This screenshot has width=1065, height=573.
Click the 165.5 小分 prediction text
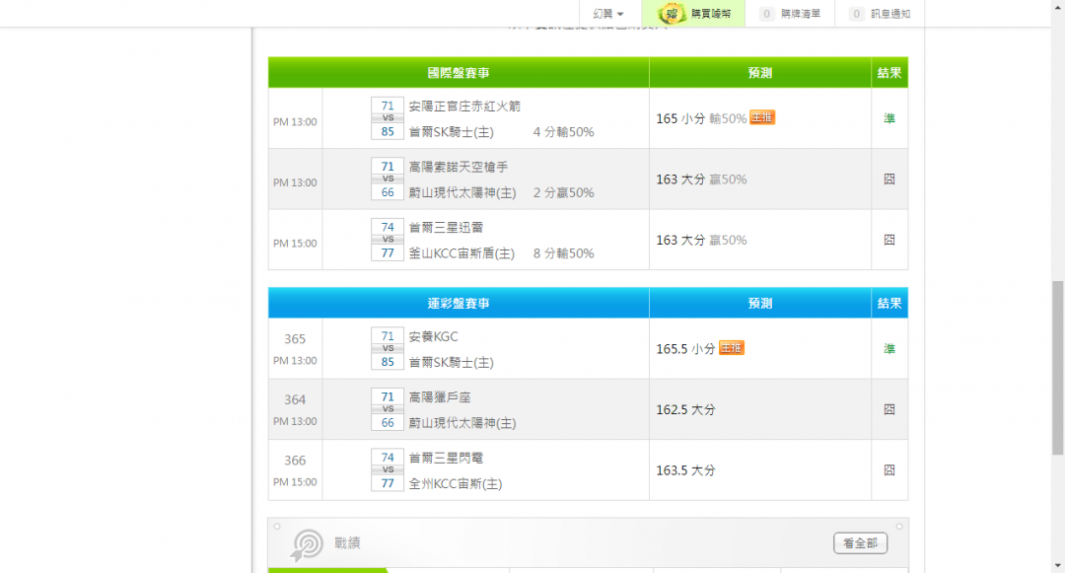coord(685,349)
